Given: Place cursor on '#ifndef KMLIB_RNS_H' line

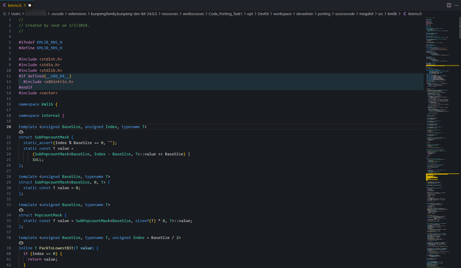Looking at the screenshot, I should (40, 42).
